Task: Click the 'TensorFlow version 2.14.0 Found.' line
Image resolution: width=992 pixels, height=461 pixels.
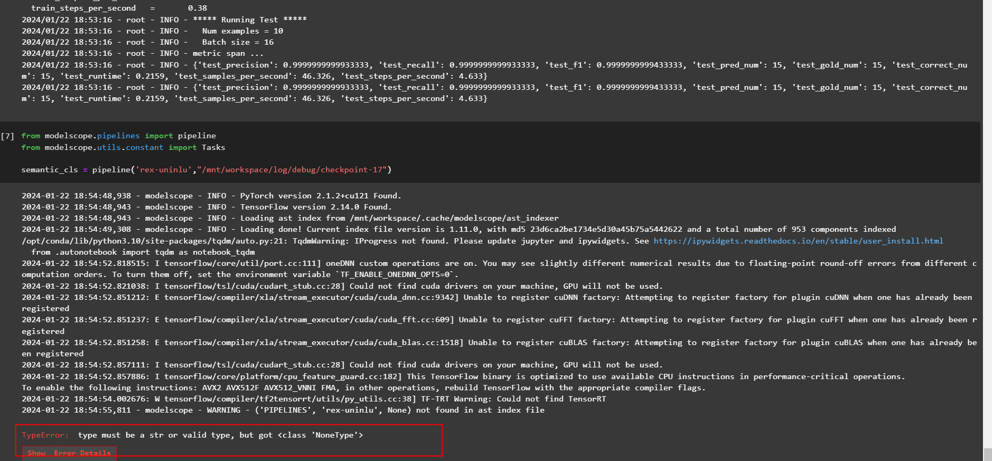Action: pos(207,207)
